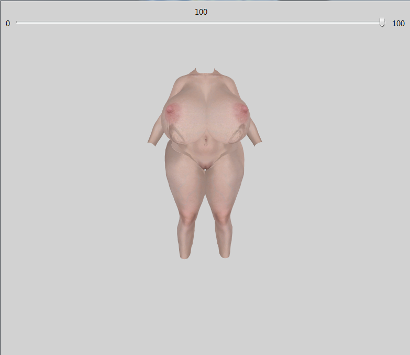Click the 3D body preview model

(x=205, y=164)
